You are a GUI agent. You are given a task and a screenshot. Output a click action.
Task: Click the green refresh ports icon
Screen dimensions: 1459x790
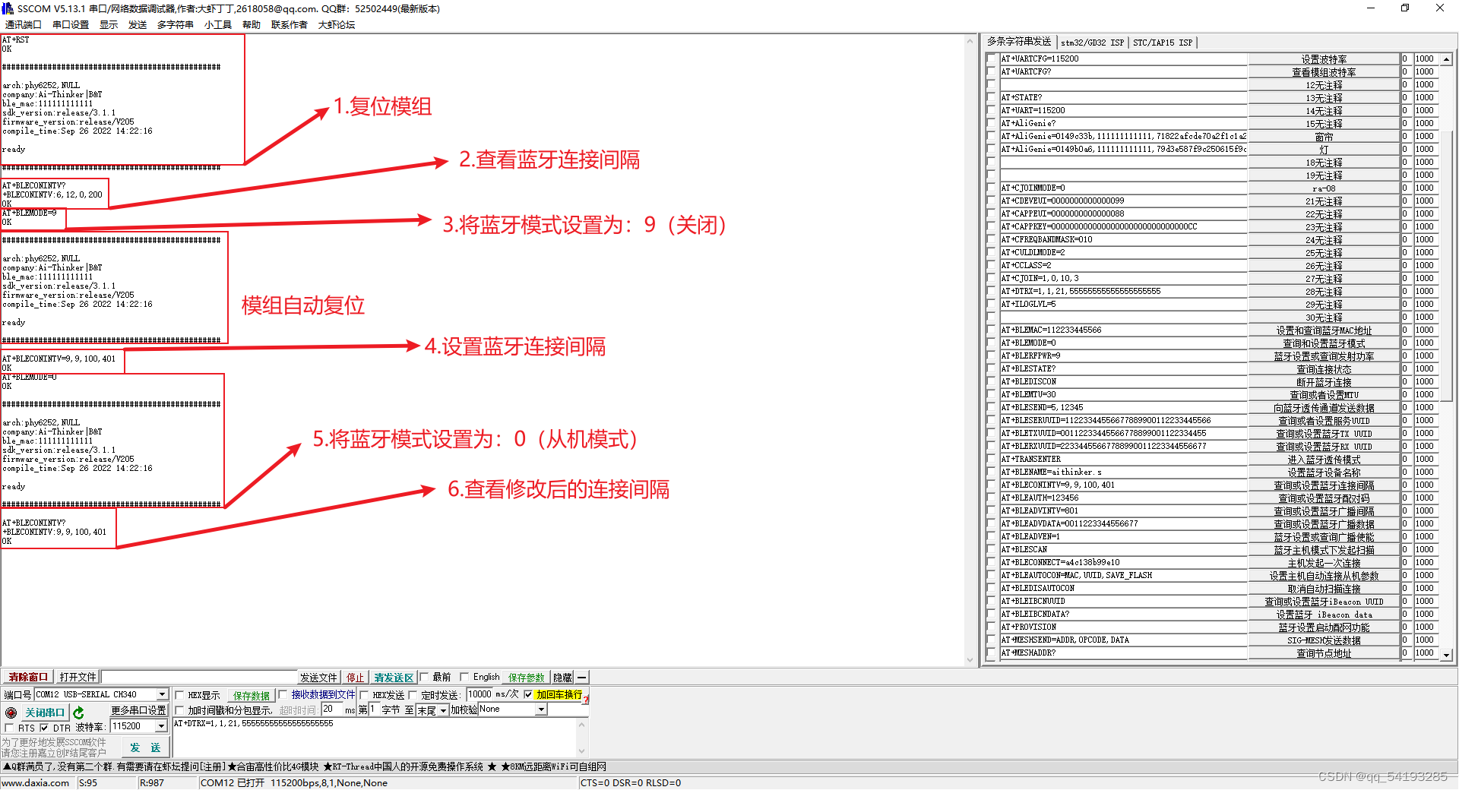tap(78, 713)
